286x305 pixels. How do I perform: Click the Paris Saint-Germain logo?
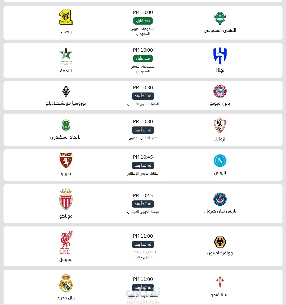[x=220, y=199]
